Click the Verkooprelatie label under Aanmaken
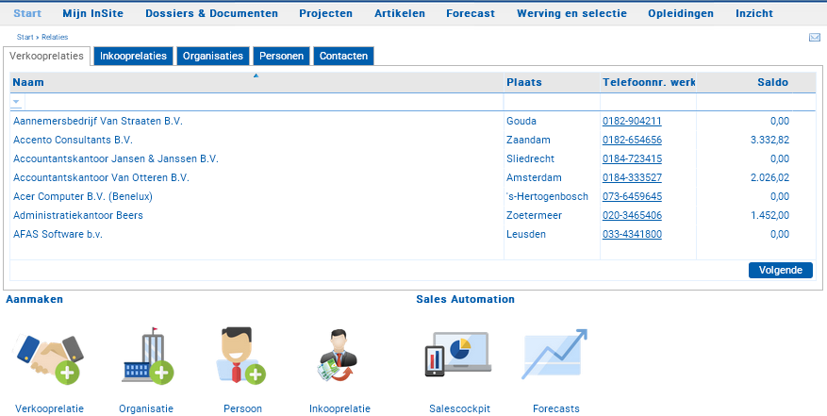Viewport: 827px width, 416px height. pos(50,408)
